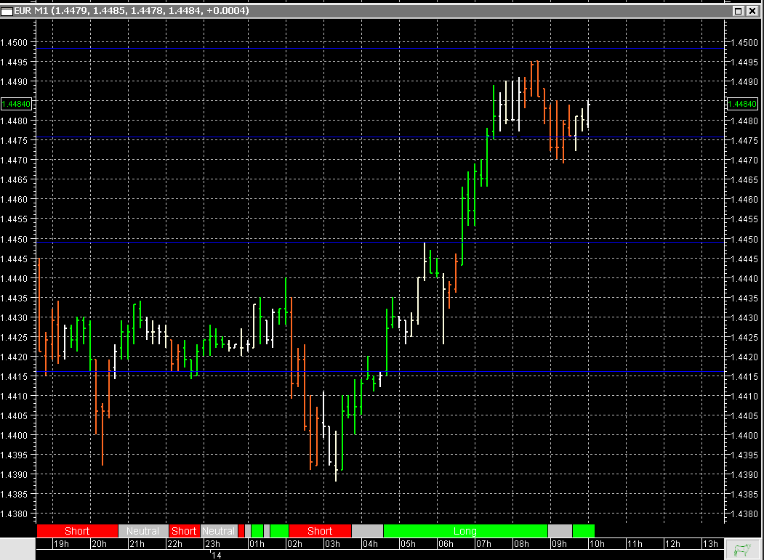Click the highlighted 1.44840 price tag on left axis

point(16,104)
